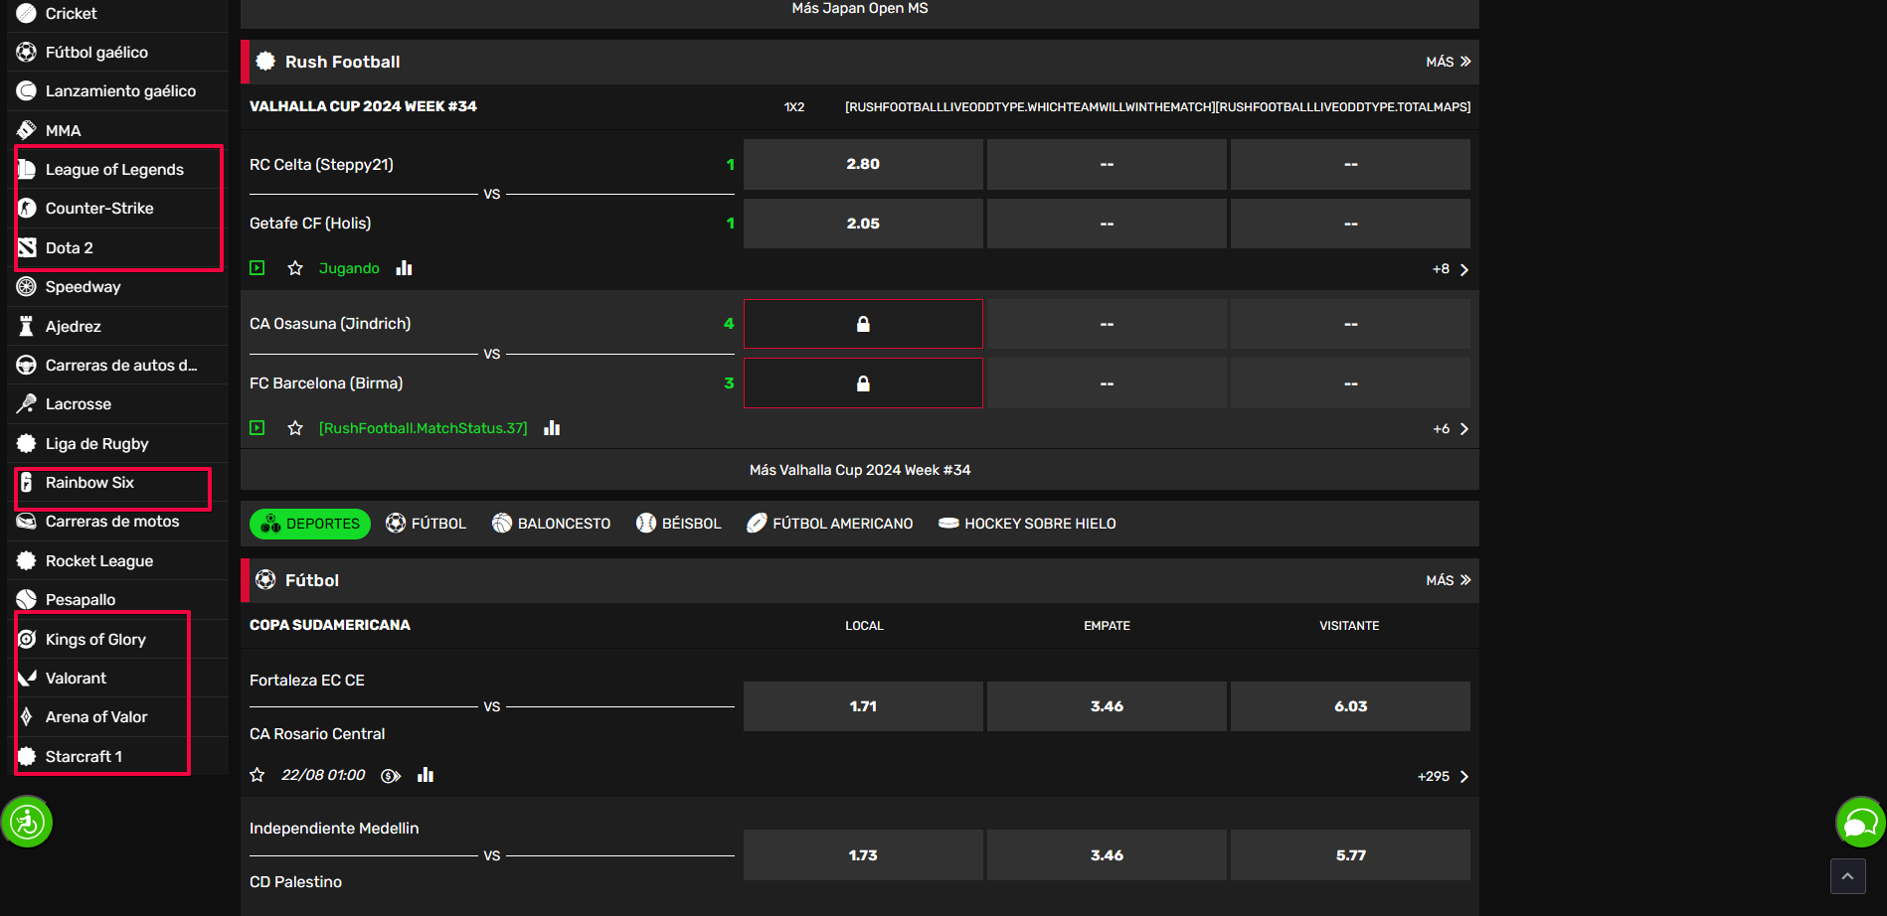Screen dimensions: 1887x916
Task: Bet on Getafe CF at 2.05
Action: (x=863, y=224)
